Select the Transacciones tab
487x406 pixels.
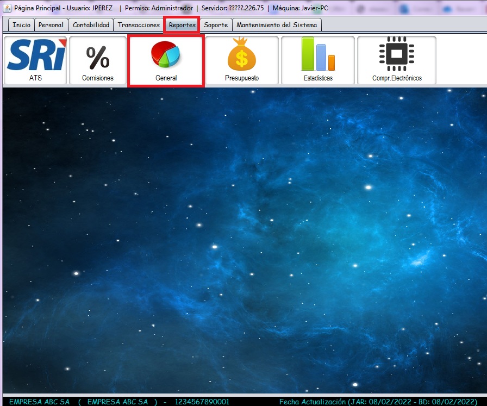coord(139,25)
